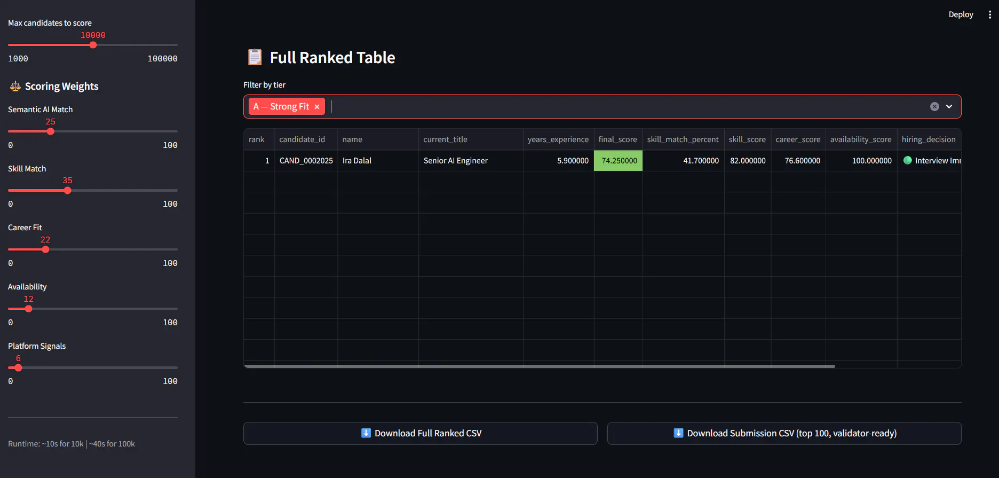Download Full Ranked CSV
This screenshot has height=478, width=999.
coord(421,433)
